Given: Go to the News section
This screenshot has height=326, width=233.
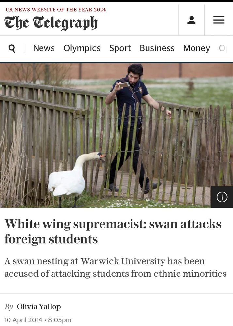Looking at the screenshot, I should [x=44, y=48].
